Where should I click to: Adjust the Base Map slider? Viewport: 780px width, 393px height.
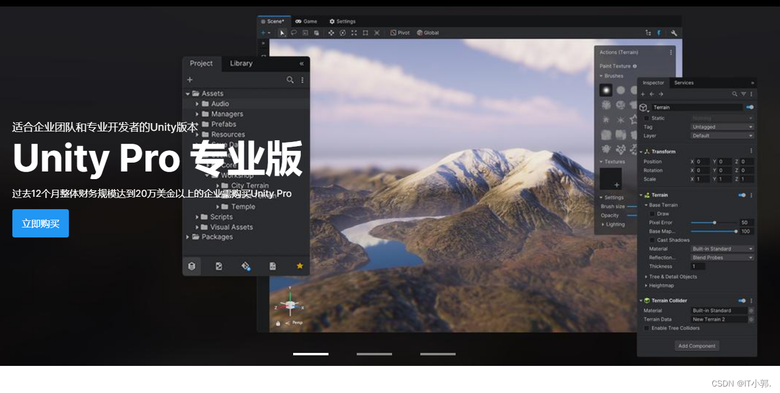click(x=713, y=232)
